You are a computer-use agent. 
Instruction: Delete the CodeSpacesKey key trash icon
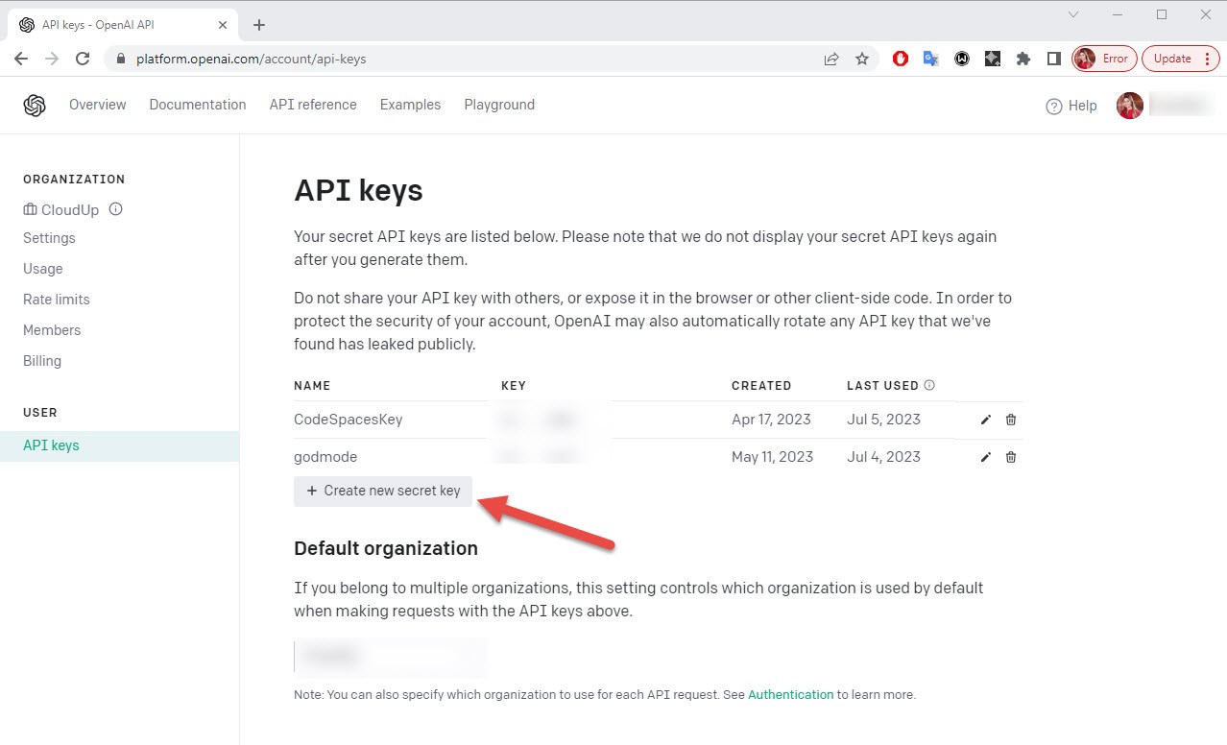[x=1011, y=420]
